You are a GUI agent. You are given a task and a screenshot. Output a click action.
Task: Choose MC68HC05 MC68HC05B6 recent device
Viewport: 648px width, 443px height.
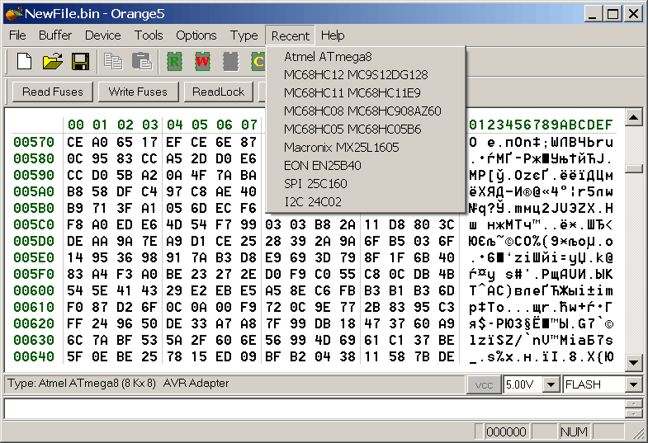366,130
